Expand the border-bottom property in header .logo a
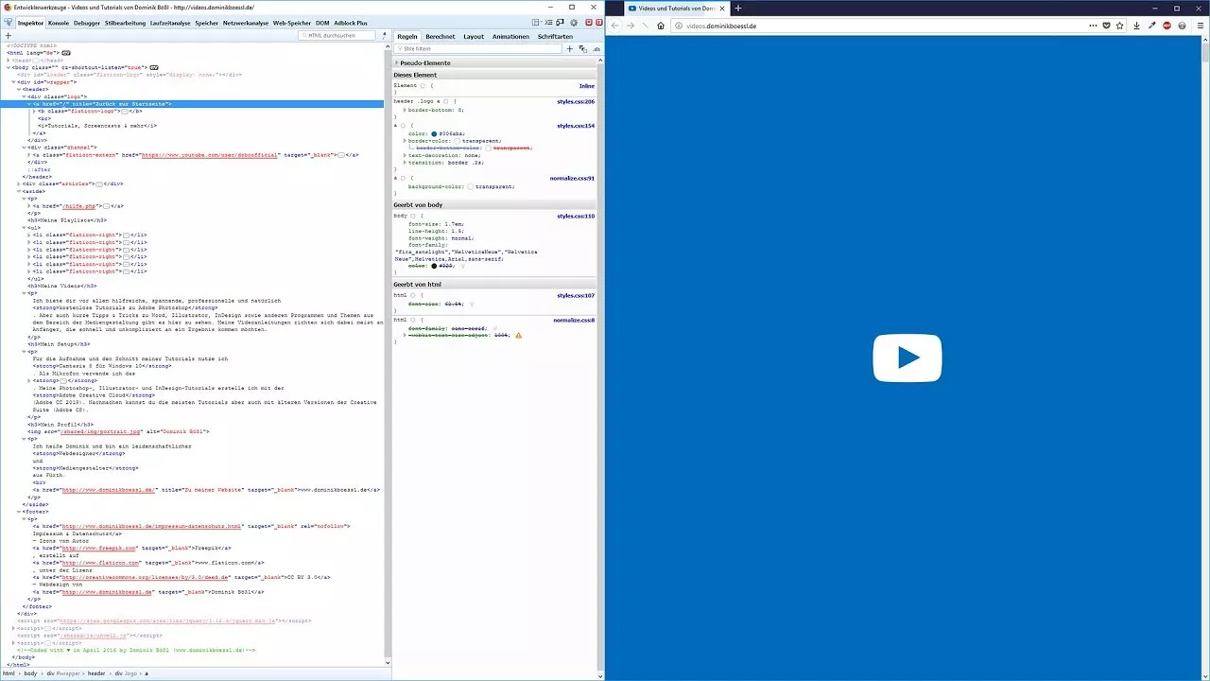This screenshot has width=1210, height=681. pyautogui.click(x=405, y=110)
